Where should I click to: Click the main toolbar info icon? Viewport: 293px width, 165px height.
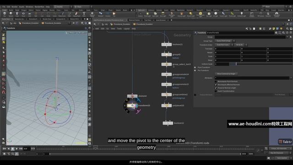coord(291,6)
